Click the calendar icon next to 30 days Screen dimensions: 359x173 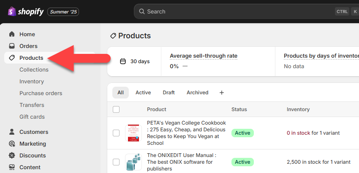click(123, 61)
